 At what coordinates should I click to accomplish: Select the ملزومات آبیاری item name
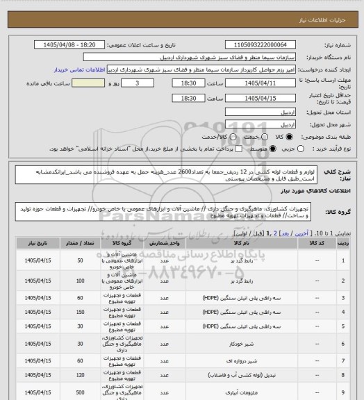click(x=242, y=392)
